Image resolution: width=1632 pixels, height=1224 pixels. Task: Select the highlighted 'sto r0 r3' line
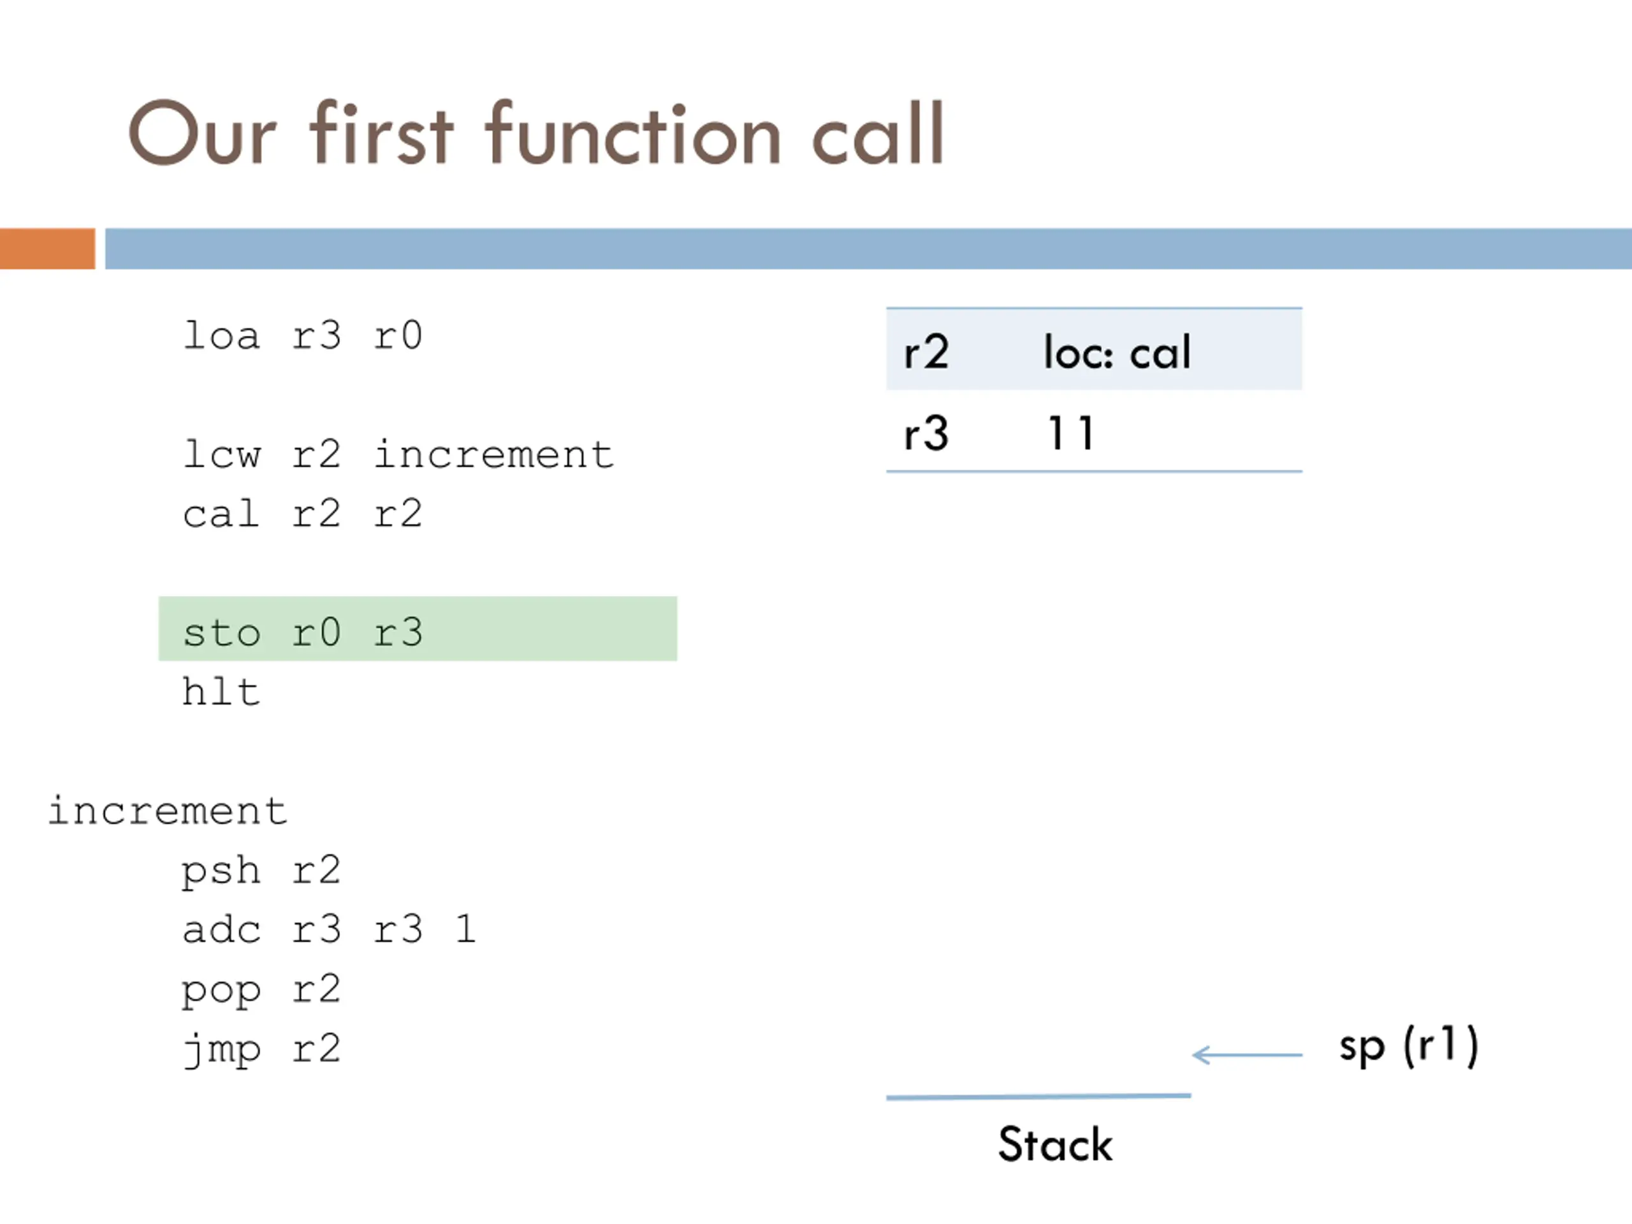418,629
